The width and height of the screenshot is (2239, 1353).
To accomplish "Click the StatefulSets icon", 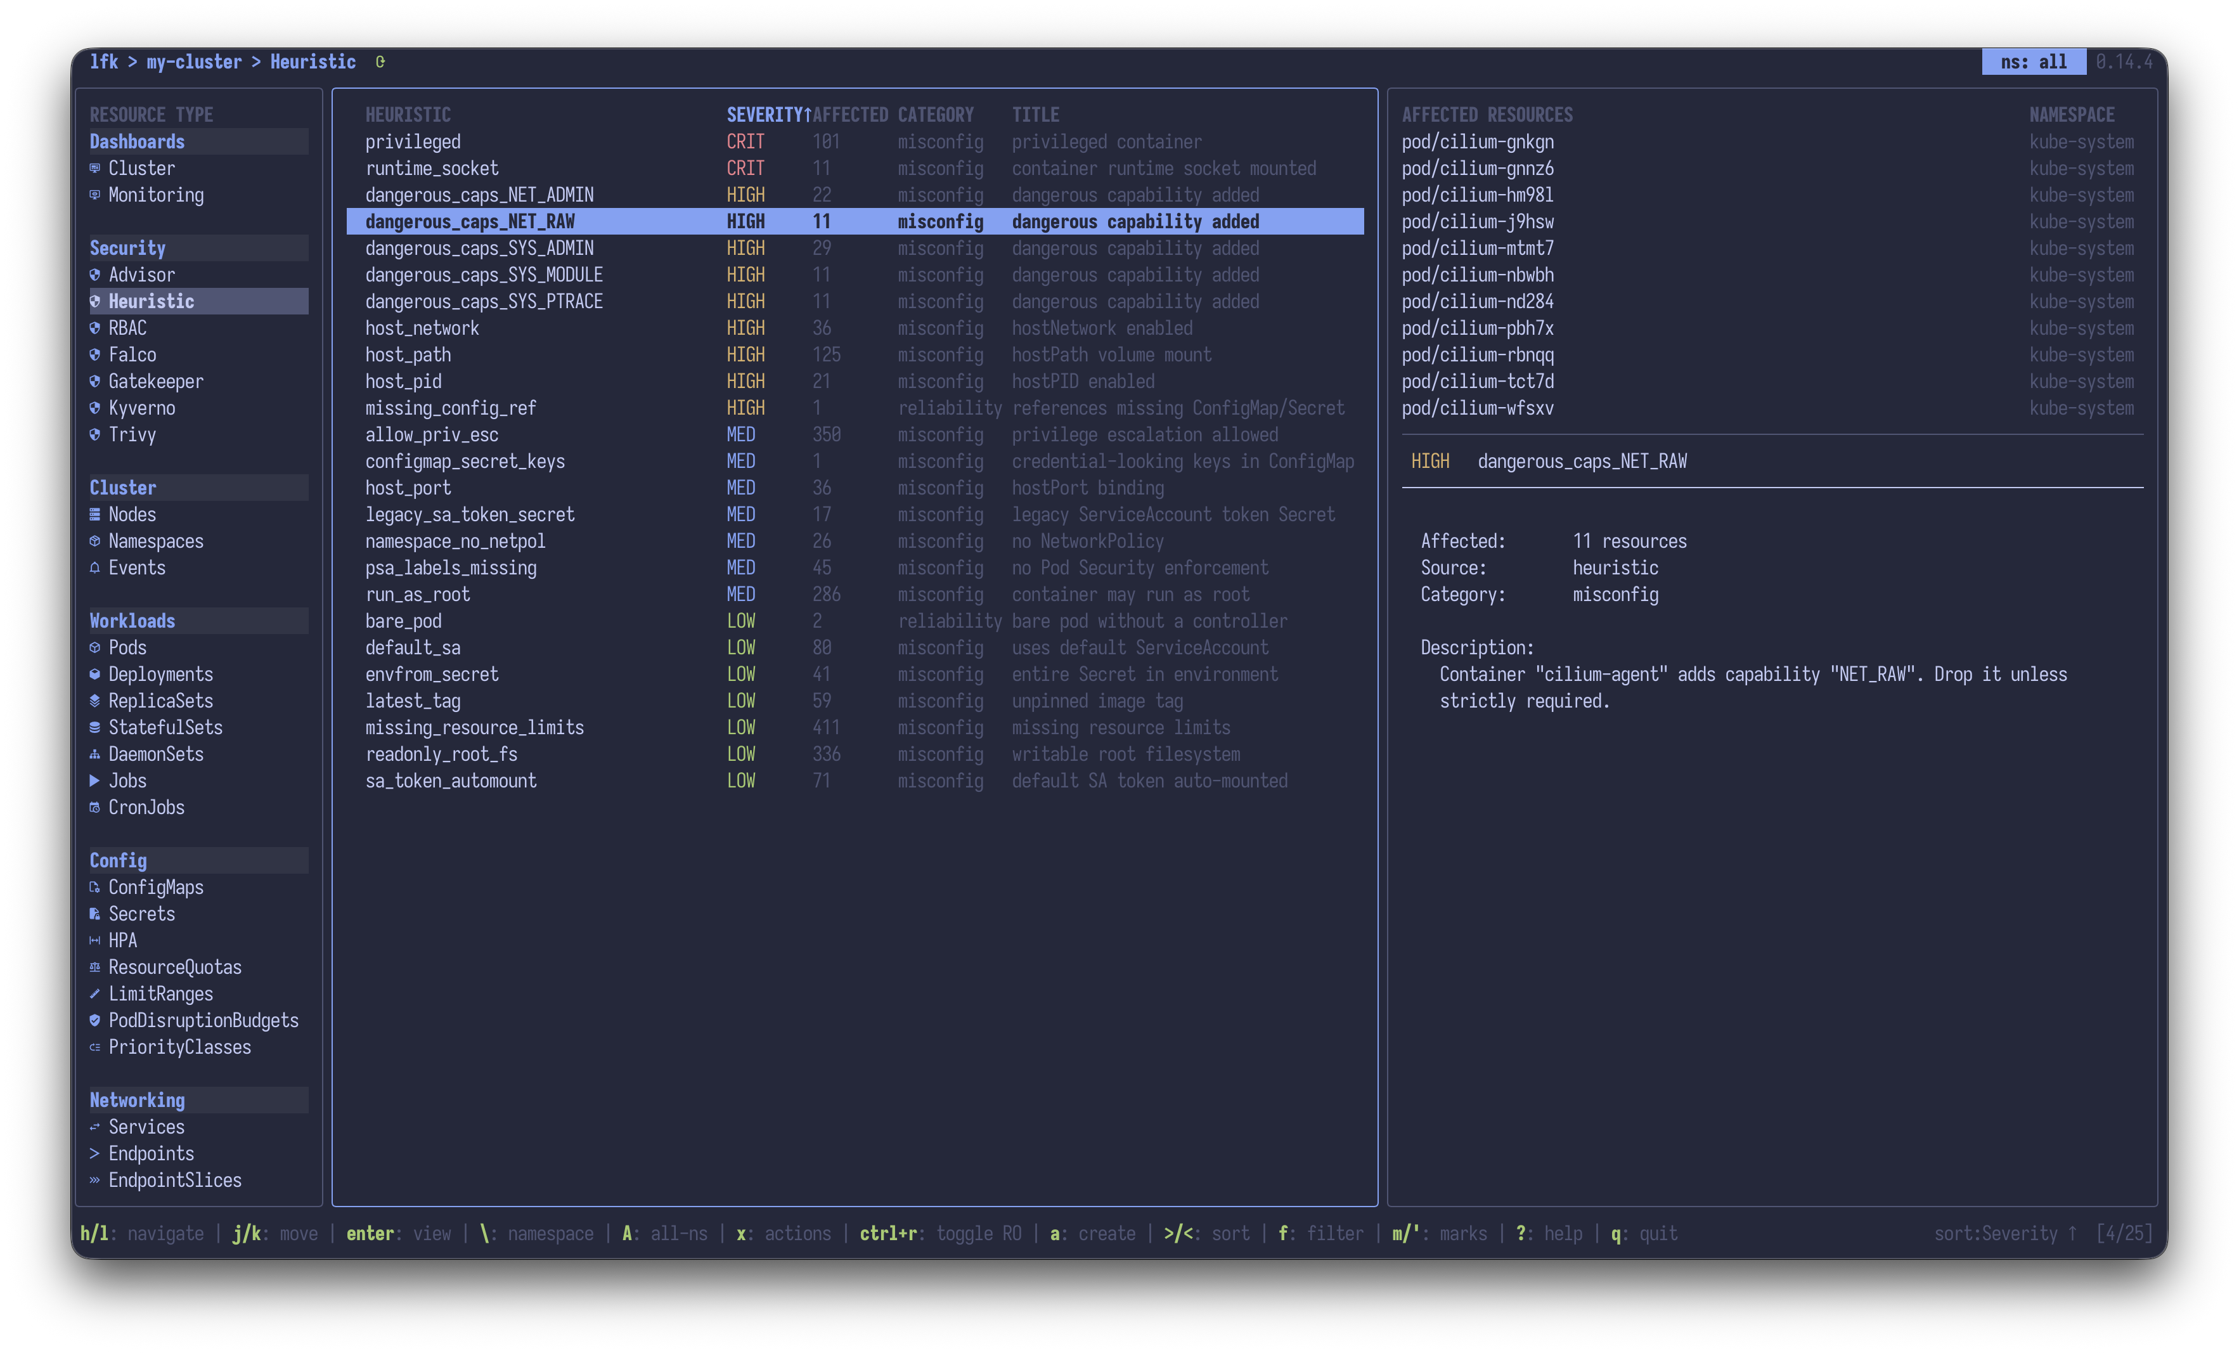I will (94, 727).
